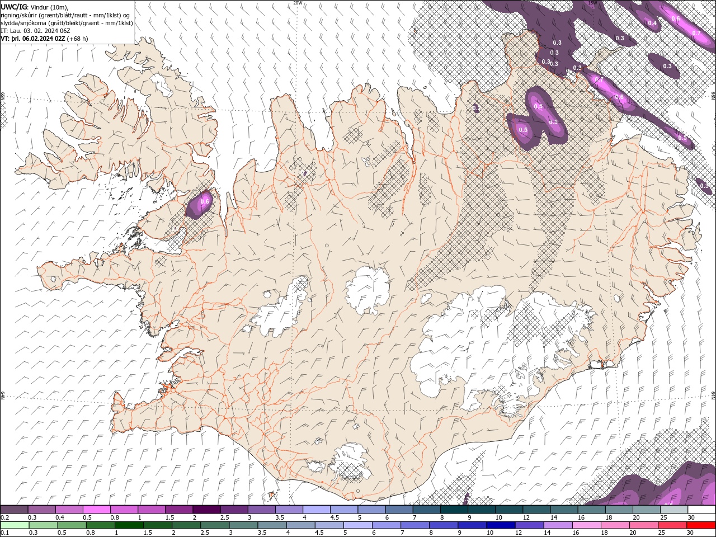Viewport: 716px width, 537px height.
Task: Click the light pink 16 rain legend swatch
Action: pyautogui.click(x=586, y=525)
